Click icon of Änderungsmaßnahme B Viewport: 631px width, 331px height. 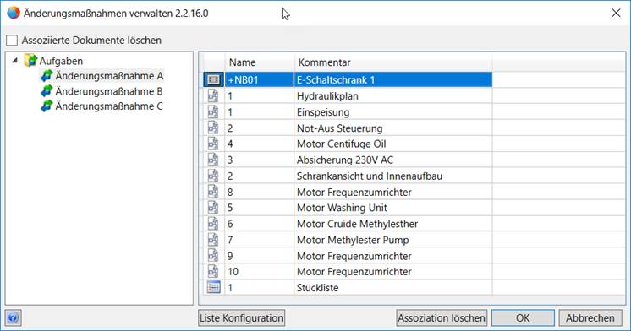(47, 91)
